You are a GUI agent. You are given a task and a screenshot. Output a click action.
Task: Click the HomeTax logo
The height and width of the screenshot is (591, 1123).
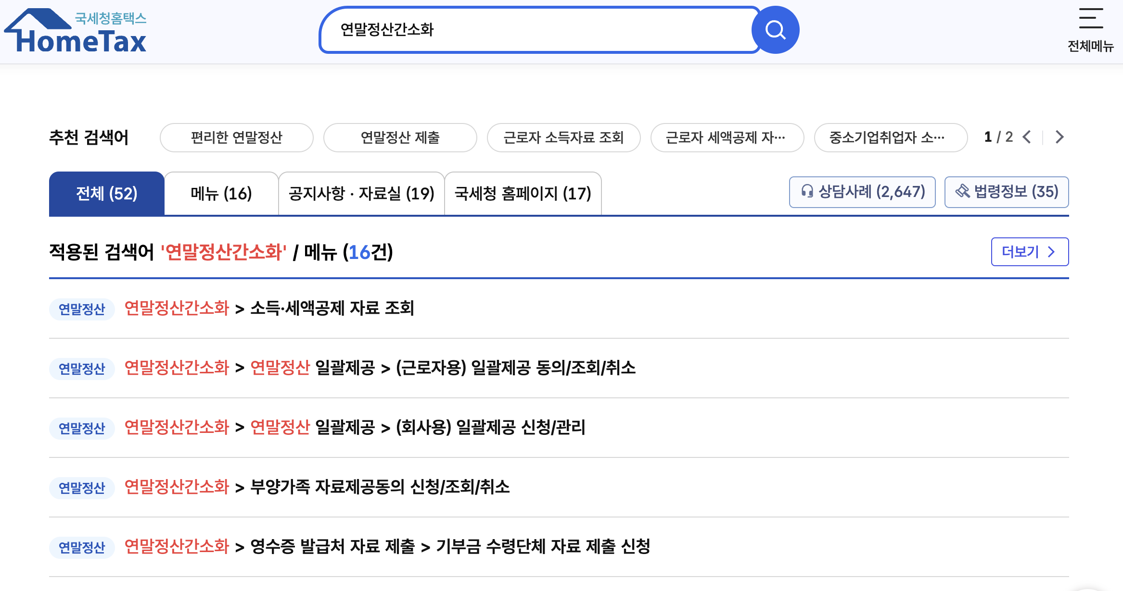pyautogui.click(x=76, y=32)
